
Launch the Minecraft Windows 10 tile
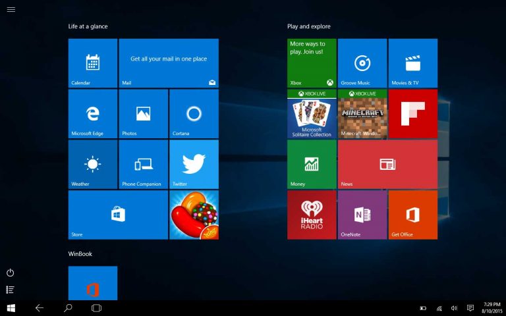[x=362, y=114]
